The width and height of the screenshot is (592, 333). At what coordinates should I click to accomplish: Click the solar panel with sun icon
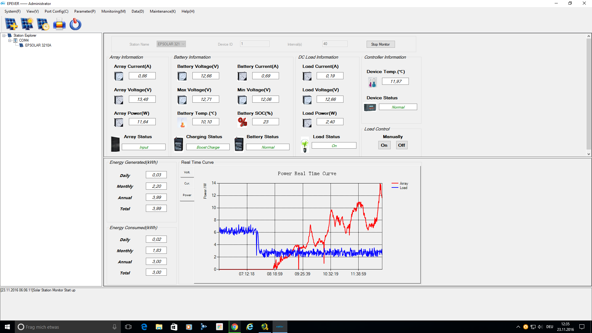click(x=27, y=24)
